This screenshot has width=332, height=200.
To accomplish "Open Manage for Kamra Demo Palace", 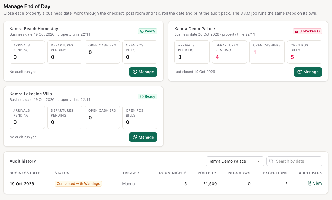I will click(x=308, y=72).
